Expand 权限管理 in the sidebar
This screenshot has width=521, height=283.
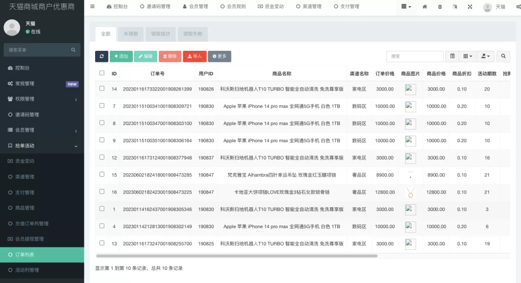click(42, 99)
